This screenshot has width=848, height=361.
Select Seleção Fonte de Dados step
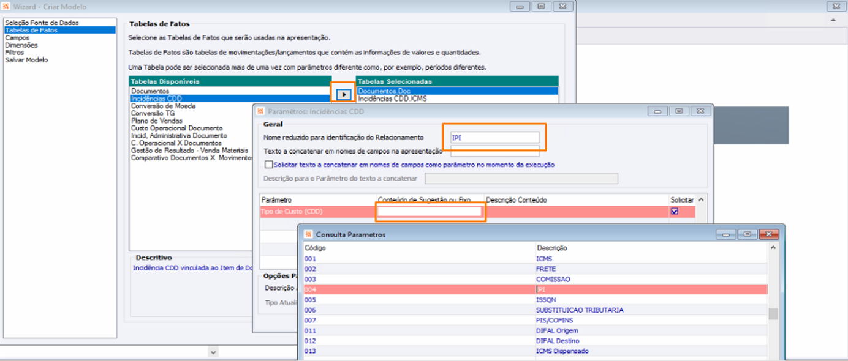pos(42,23)
